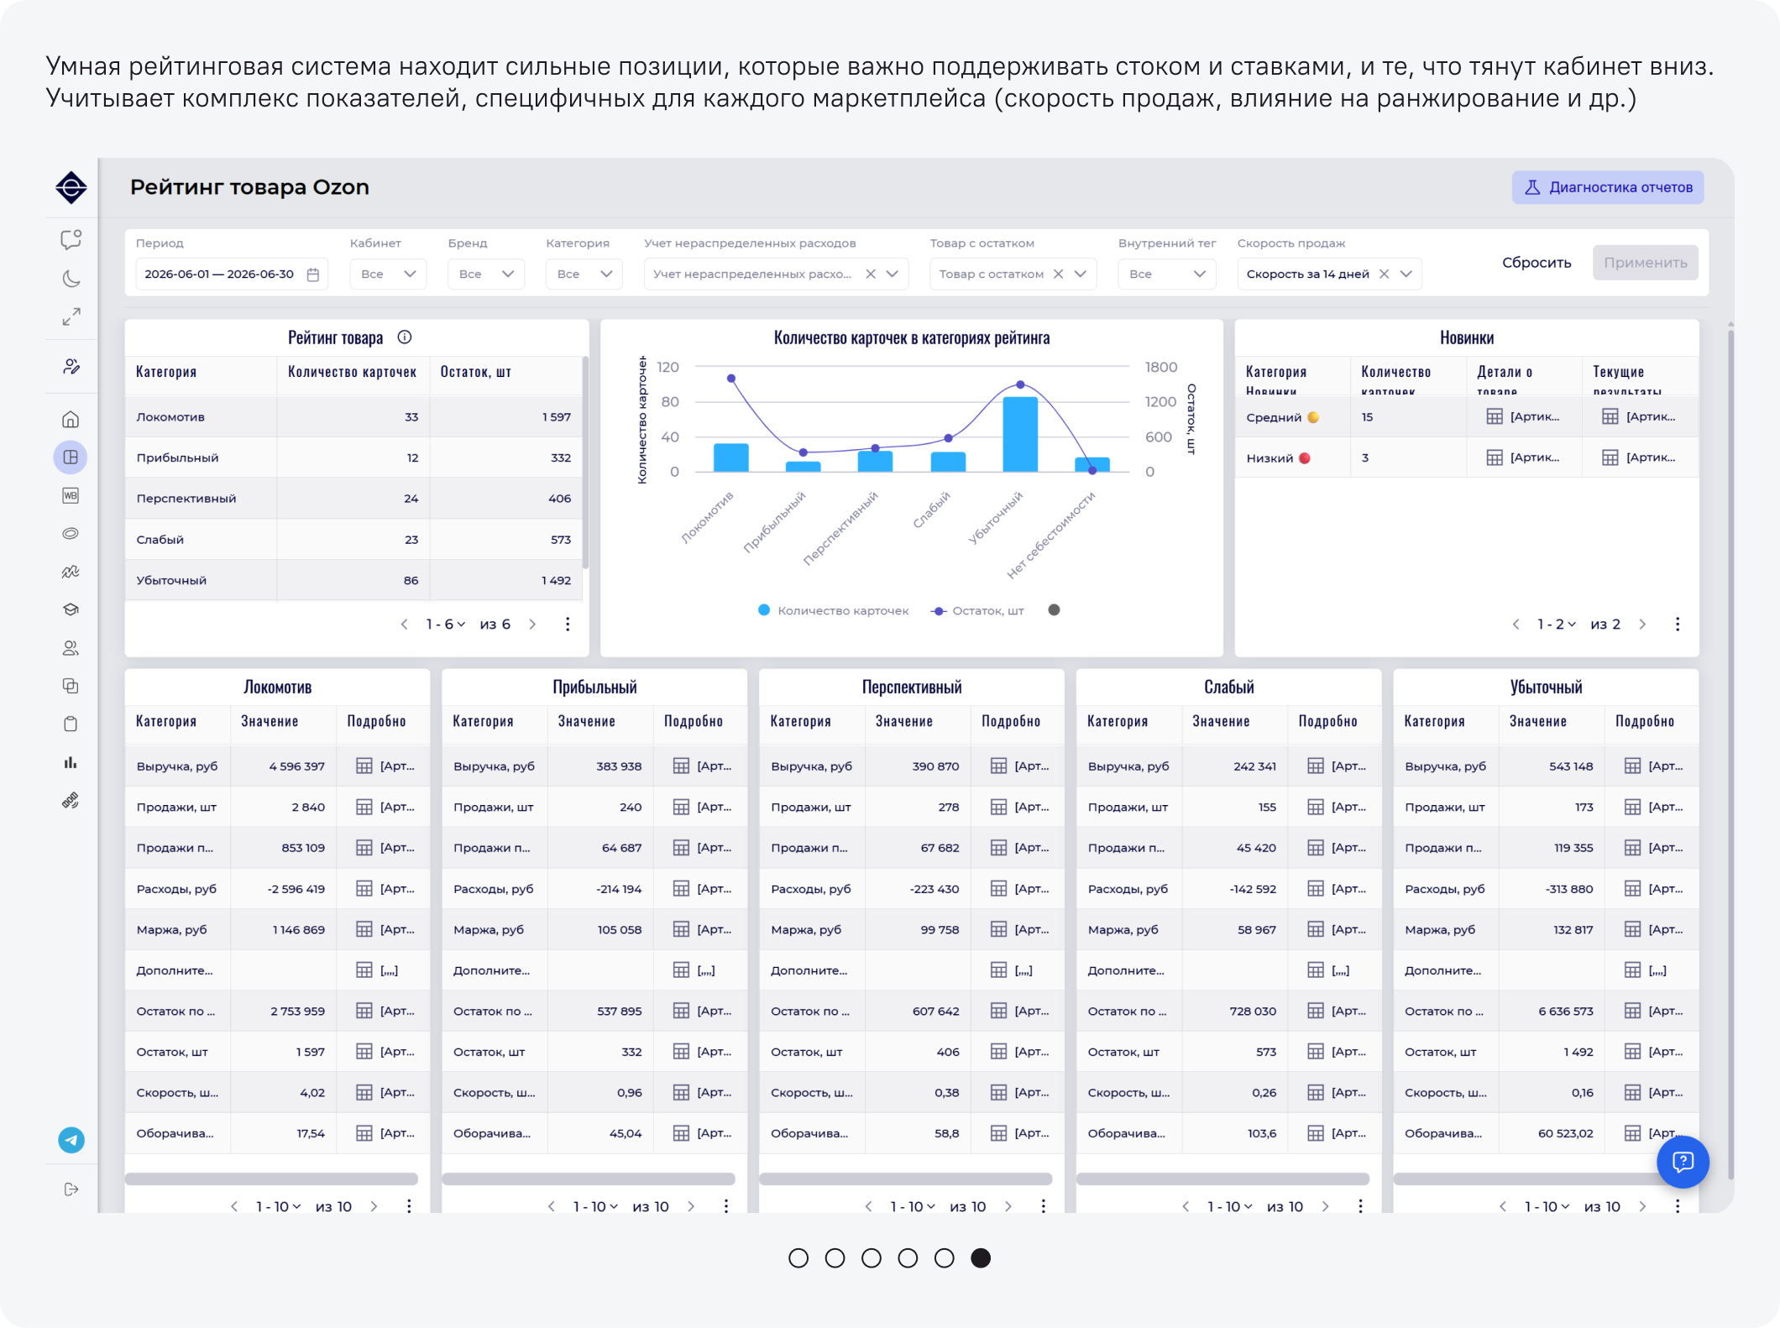Open the Внутренний тег dropdown
Screen dimensions: 1780x1328
click(x=1167, y=274)
